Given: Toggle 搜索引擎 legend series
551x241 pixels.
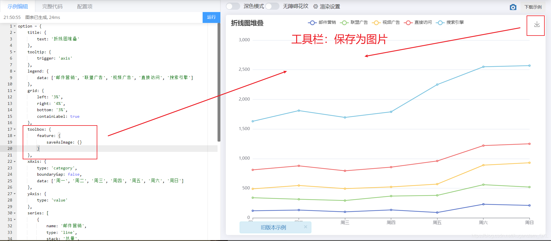Looking at the screenshot, I should coord(450,22).
